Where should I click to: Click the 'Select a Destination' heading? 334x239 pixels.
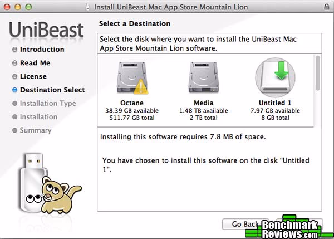135,23
